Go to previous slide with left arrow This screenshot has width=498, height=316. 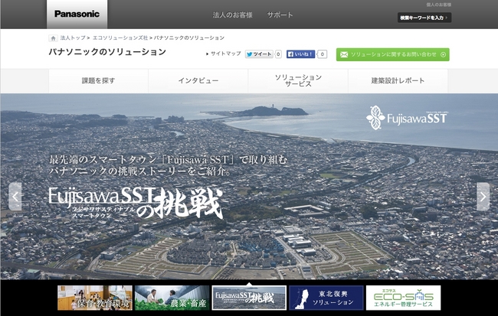15,196
